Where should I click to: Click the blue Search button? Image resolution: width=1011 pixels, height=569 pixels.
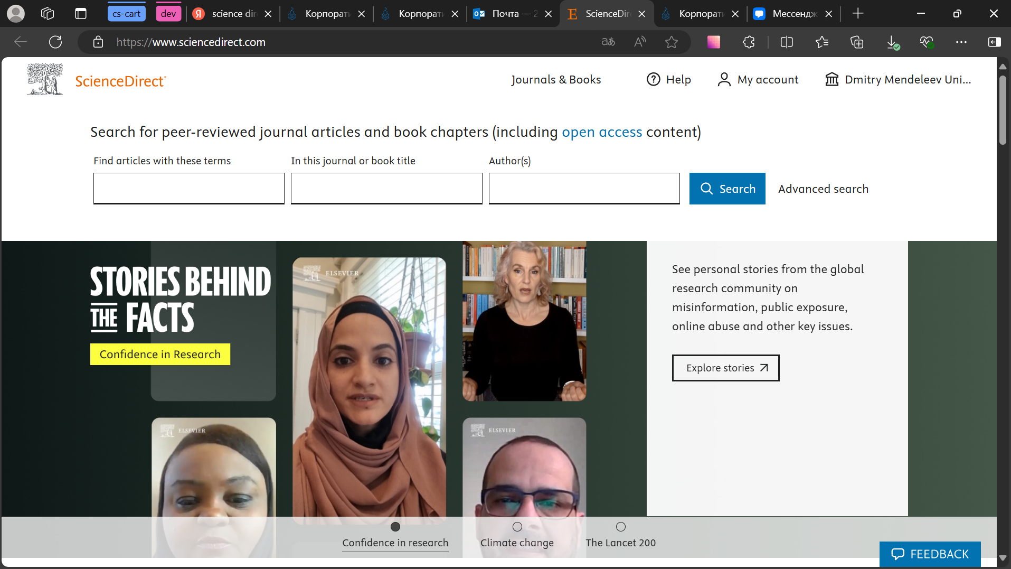pyautogui.click(x=727, y=189)
